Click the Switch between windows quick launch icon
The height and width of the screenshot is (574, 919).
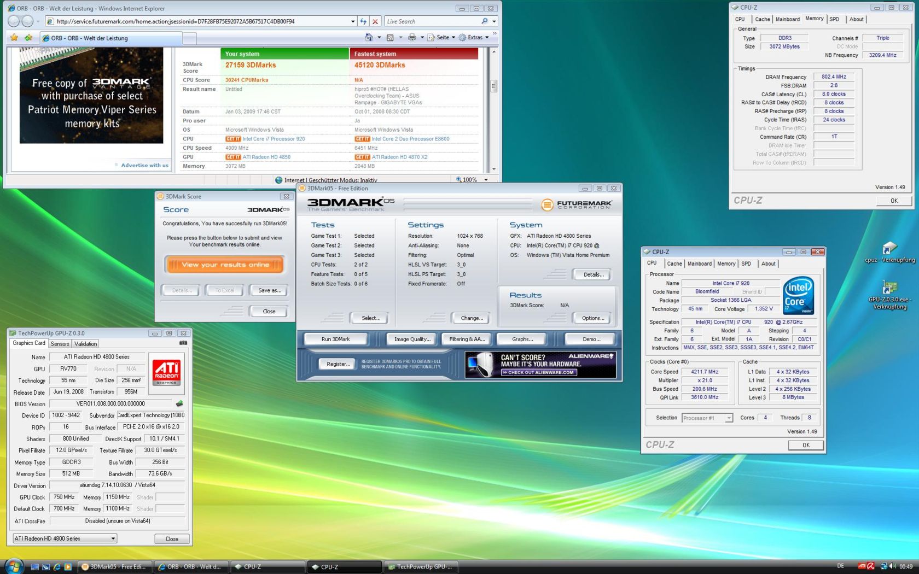[46, 567]
